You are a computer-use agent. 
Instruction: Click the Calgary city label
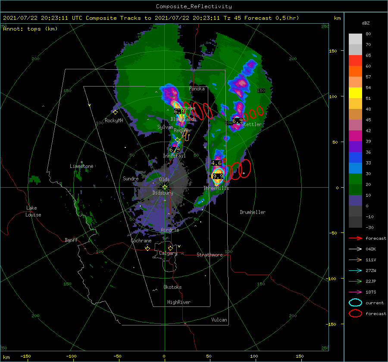(168, 253)
